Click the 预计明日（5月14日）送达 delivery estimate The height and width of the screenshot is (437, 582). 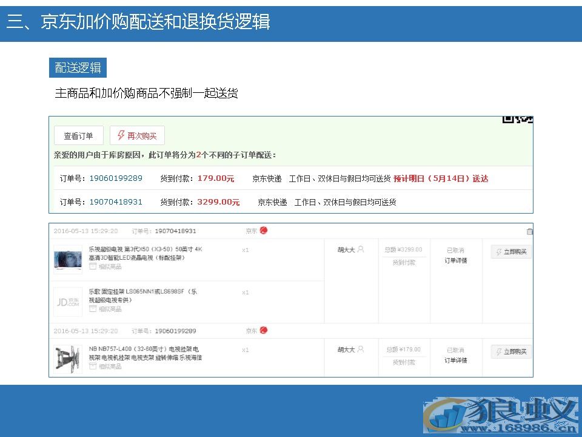tap(441, 178)
